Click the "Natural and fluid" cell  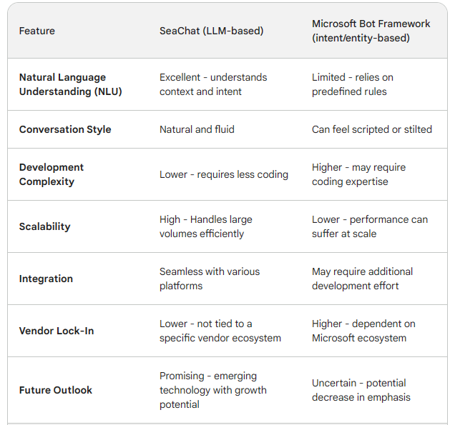[197, 129]
